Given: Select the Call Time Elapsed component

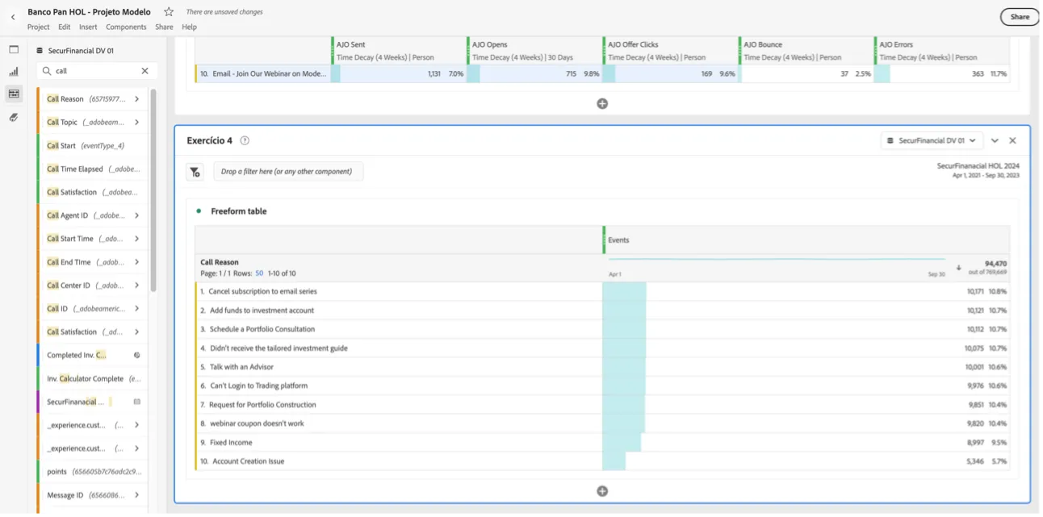Looking at the screenshot, I should [x=91, y=169].
